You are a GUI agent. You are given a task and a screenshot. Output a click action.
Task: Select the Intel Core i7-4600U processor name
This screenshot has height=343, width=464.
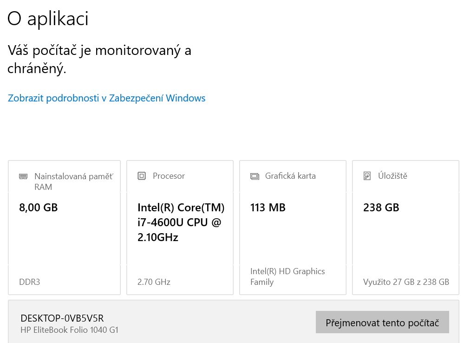[x=181, y=222]
